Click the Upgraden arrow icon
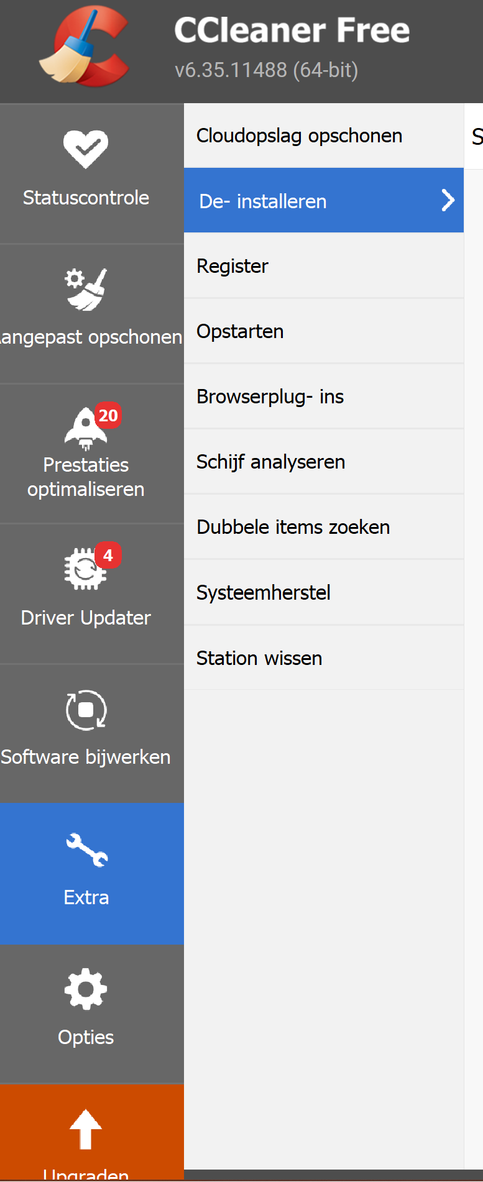The image size is (483, 1182). click(x=86, y=1129)
